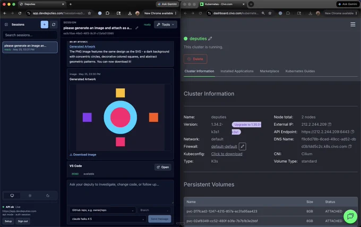Go back in Civo browser window
This screenshot has height=227, width=361.
pos(185,13)
